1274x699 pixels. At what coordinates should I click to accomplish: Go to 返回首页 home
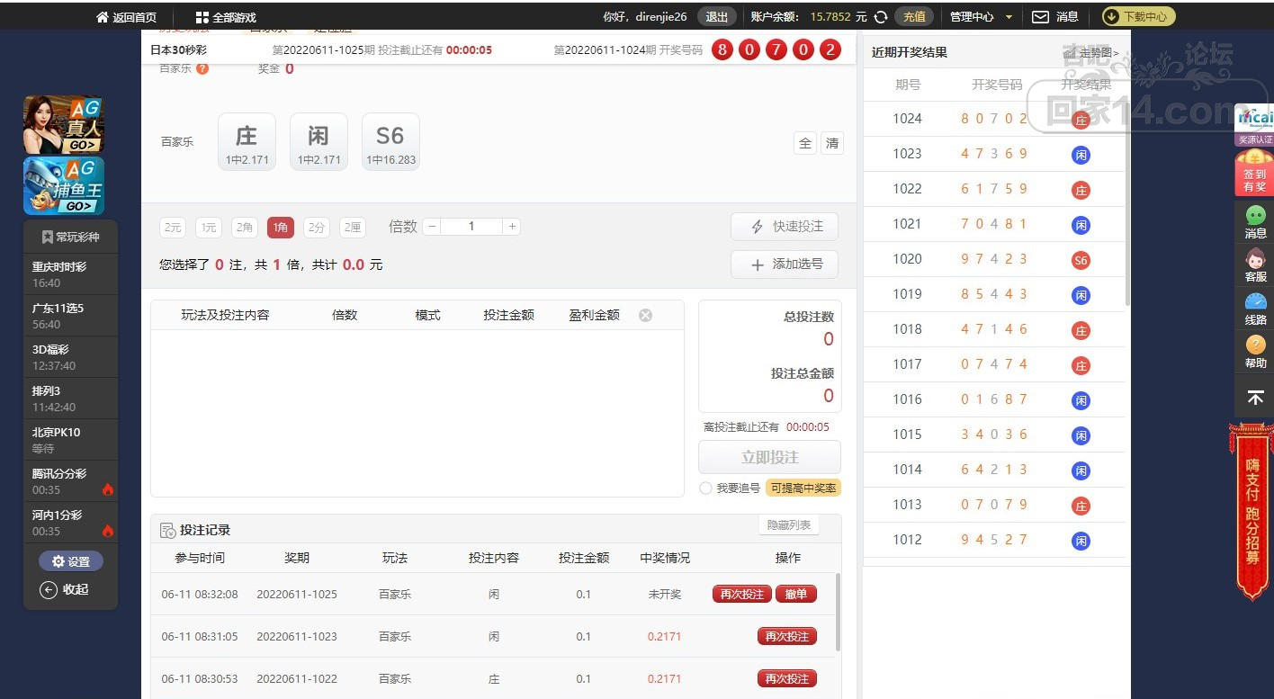(126, 17)
